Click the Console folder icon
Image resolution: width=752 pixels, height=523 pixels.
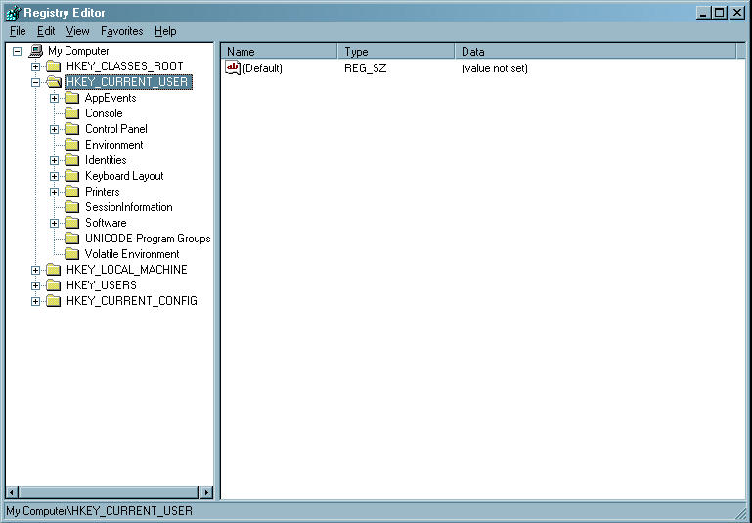click(x=72, y=113)
